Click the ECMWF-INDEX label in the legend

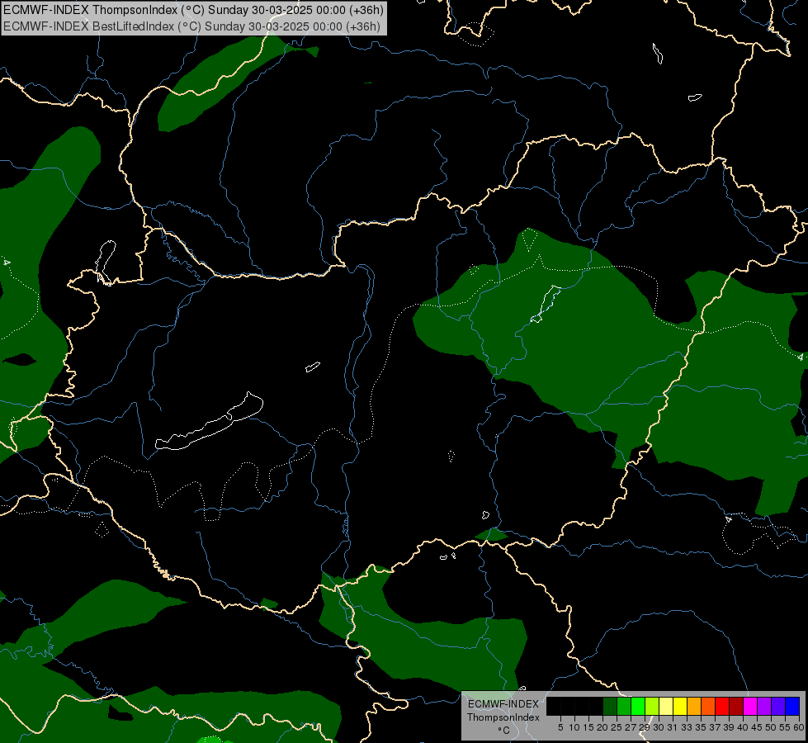(503, 704)
